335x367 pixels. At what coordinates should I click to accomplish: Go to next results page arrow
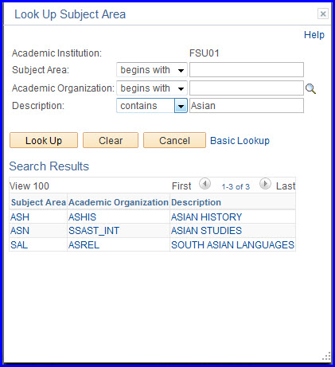pyautogui.click(x=265, y=184)
